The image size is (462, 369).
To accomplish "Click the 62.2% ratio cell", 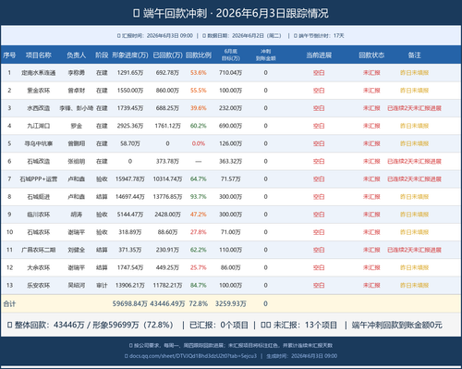I will [199, 250].
